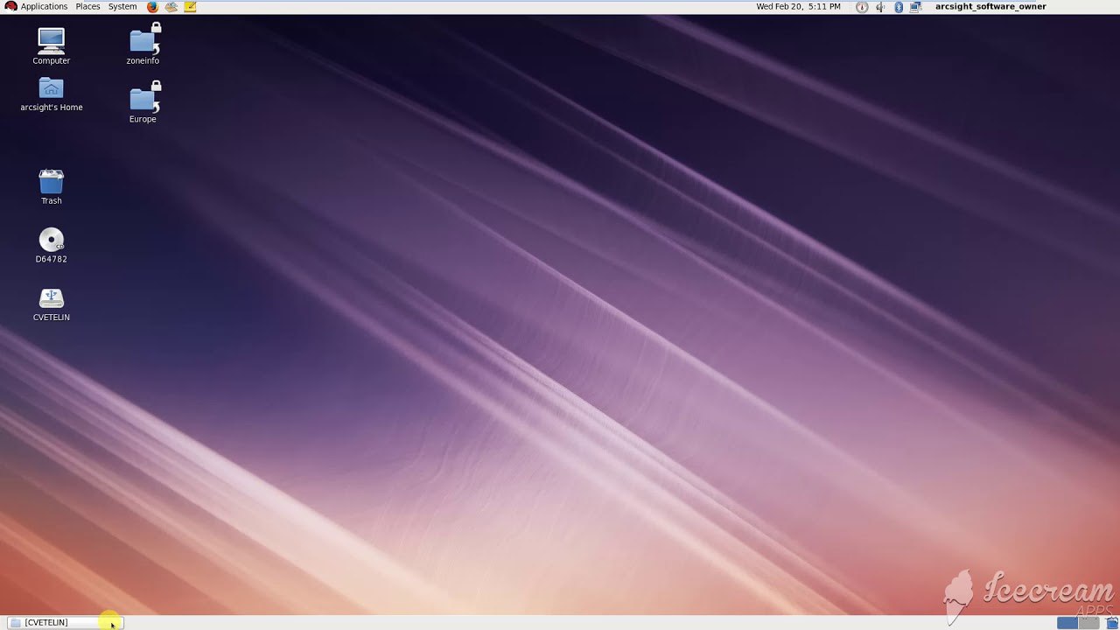
Task: Select the Europe folder icon
Action: (143, 102)
